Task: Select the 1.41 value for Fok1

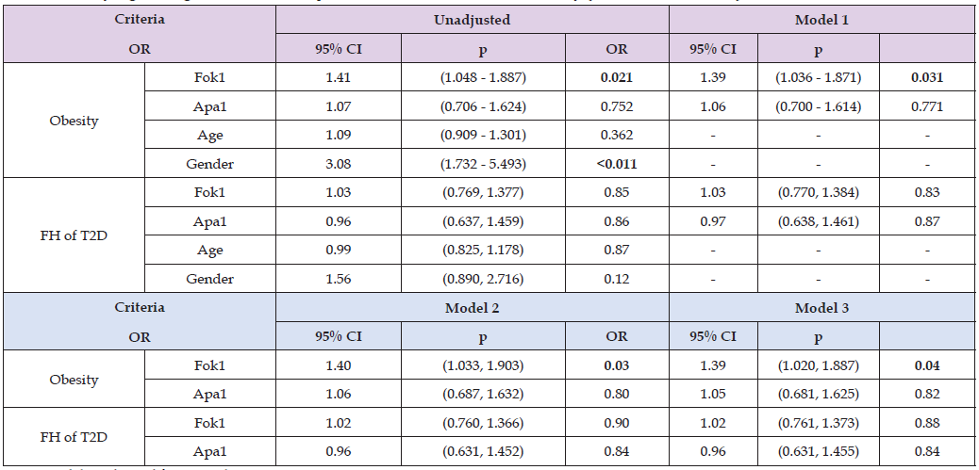Action: [338, 78]
